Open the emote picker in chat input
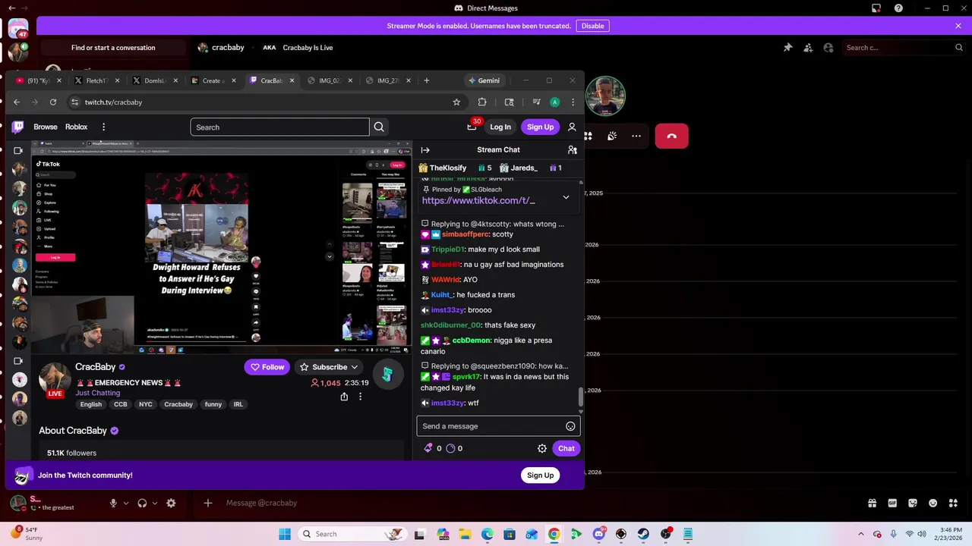972x546 pixels. click(x=570, y=426)
